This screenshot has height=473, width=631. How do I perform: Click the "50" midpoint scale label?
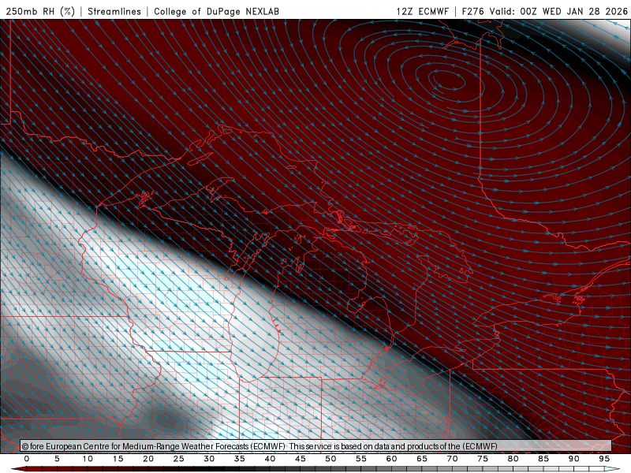click(330, 459)
